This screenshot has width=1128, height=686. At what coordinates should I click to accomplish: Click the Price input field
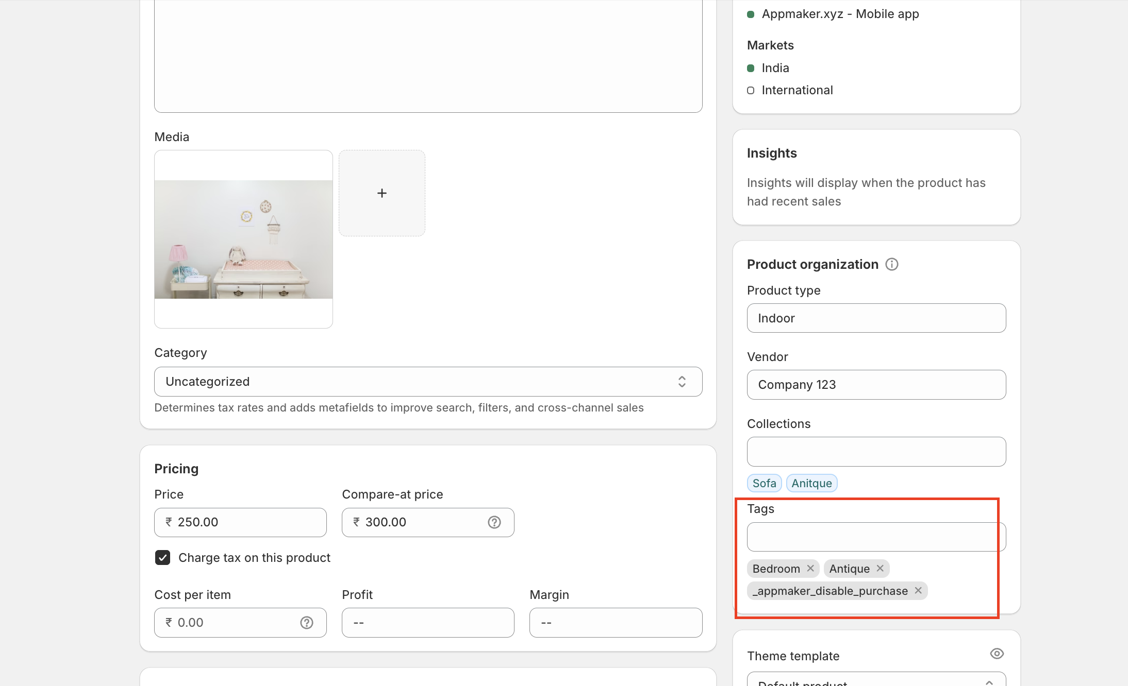point(240,522)
